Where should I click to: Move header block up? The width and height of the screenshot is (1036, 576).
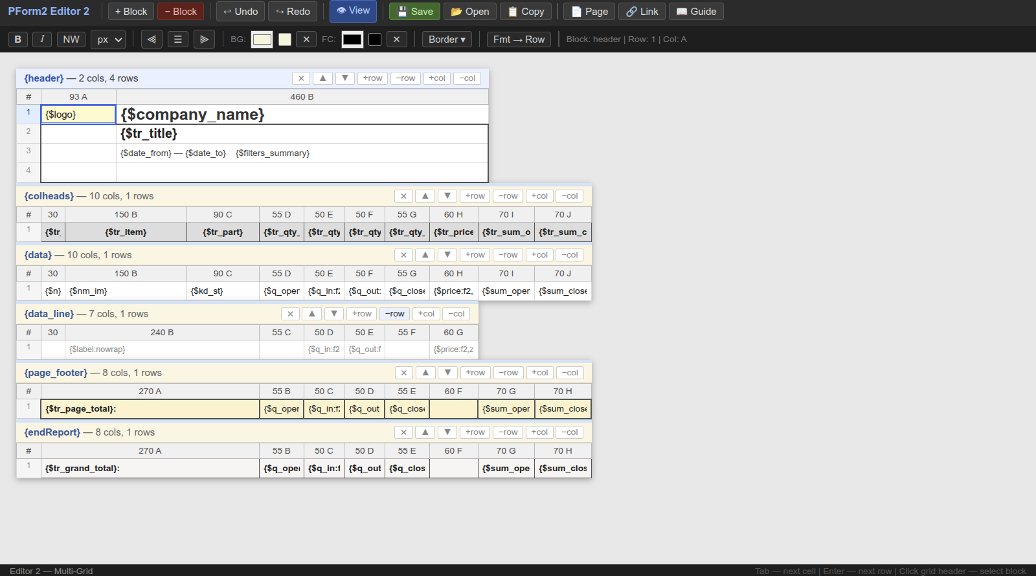tap(323, 78)
